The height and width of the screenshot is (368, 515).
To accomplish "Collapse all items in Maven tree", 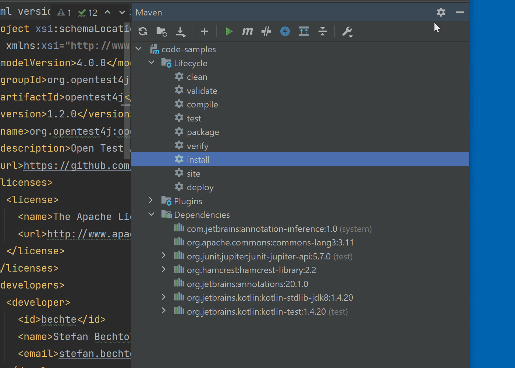I will pyautogui.click(x=323, y=31).
